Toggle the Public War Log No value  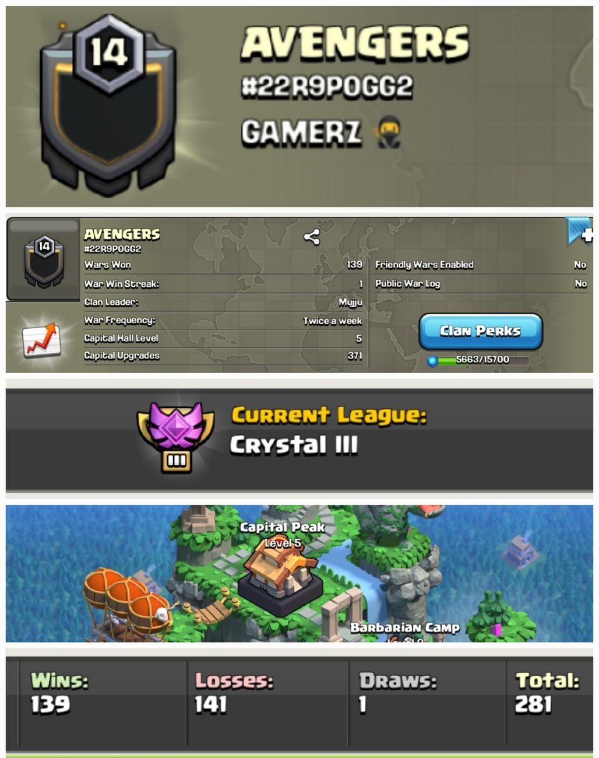[x=580, y=283]
